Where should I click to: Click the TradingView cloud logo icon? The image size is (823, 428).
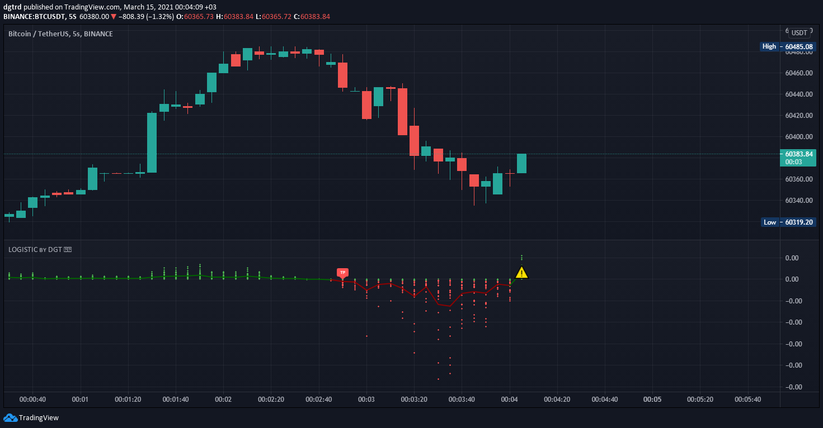click(10, 417)
